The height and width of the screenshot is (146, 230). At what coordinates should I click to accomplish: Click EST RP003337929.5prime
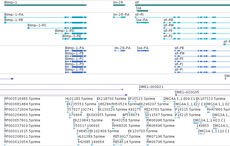(22, 126)
